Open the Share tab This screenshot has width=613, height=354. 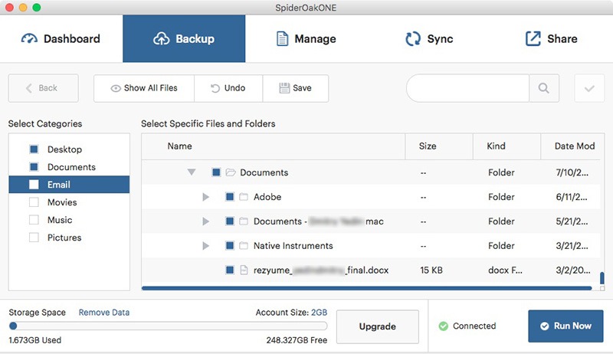552,38
